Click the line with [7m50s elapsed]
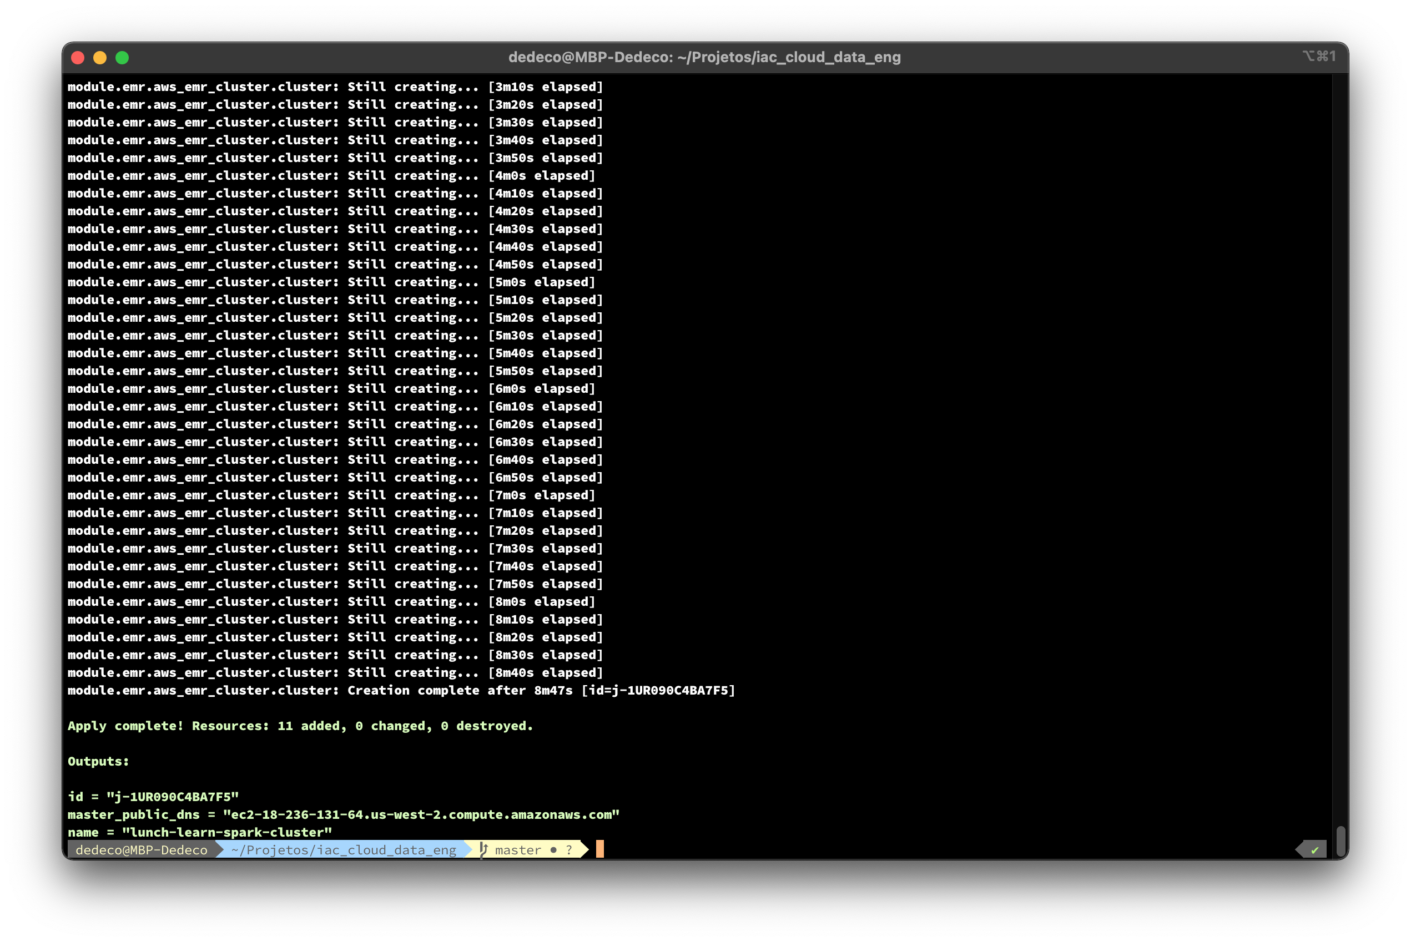This screenshot has width=1411, height=942. 335,584
